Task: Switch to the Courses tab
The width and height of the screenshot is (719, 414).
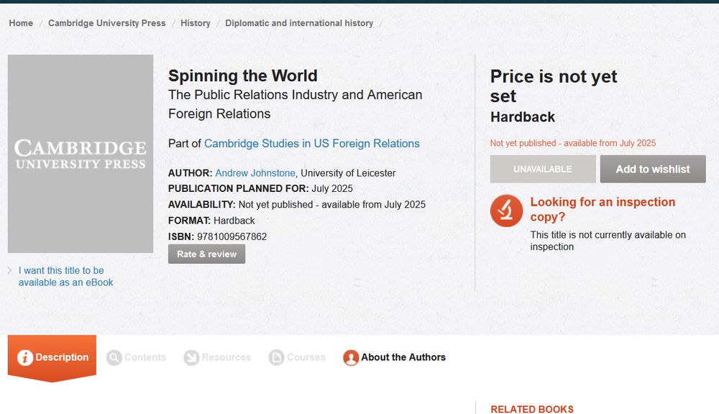Action: (297, 358)
